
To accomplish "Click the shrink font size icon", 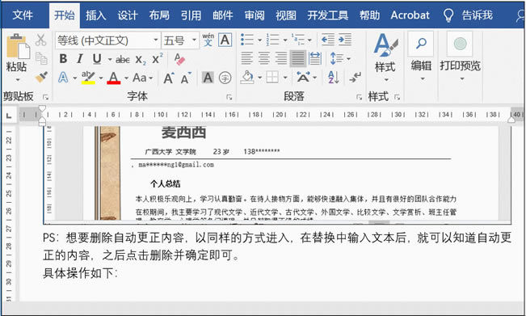I will coord(186,78).
